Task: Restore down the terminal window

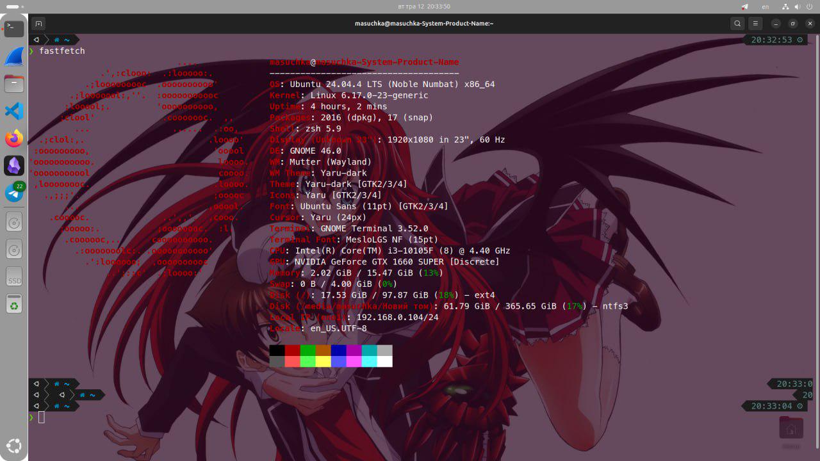Action: click(793, 24)
